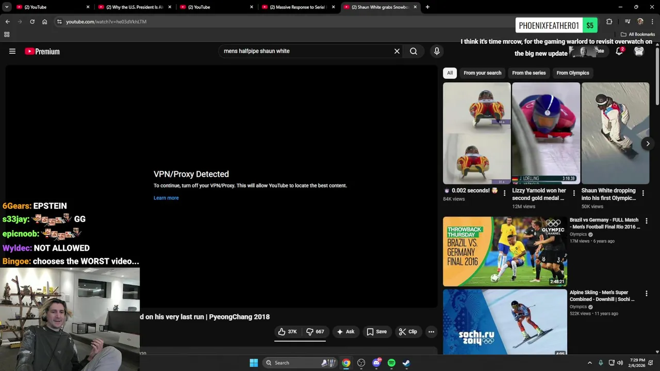Start voice search with microphone icon

tap(437, 51)
